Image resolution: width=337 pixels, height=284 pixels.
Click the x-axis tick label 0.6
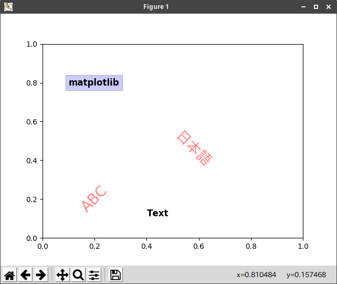pyautogui.click(x=199, y=246)
